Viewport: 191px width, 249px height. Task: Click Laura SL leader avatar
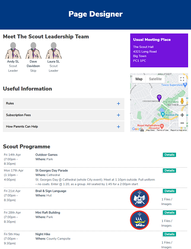[x=54, y=51]
